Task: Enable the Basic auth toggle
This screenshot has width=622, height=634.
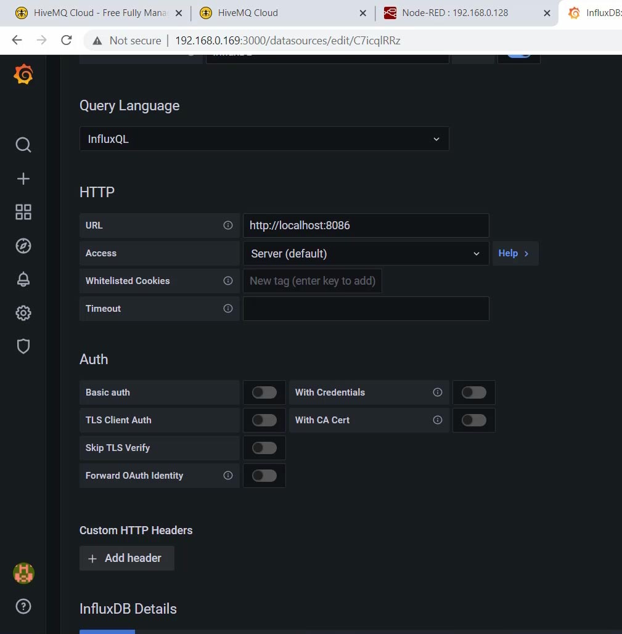Action: pos(264,392)
